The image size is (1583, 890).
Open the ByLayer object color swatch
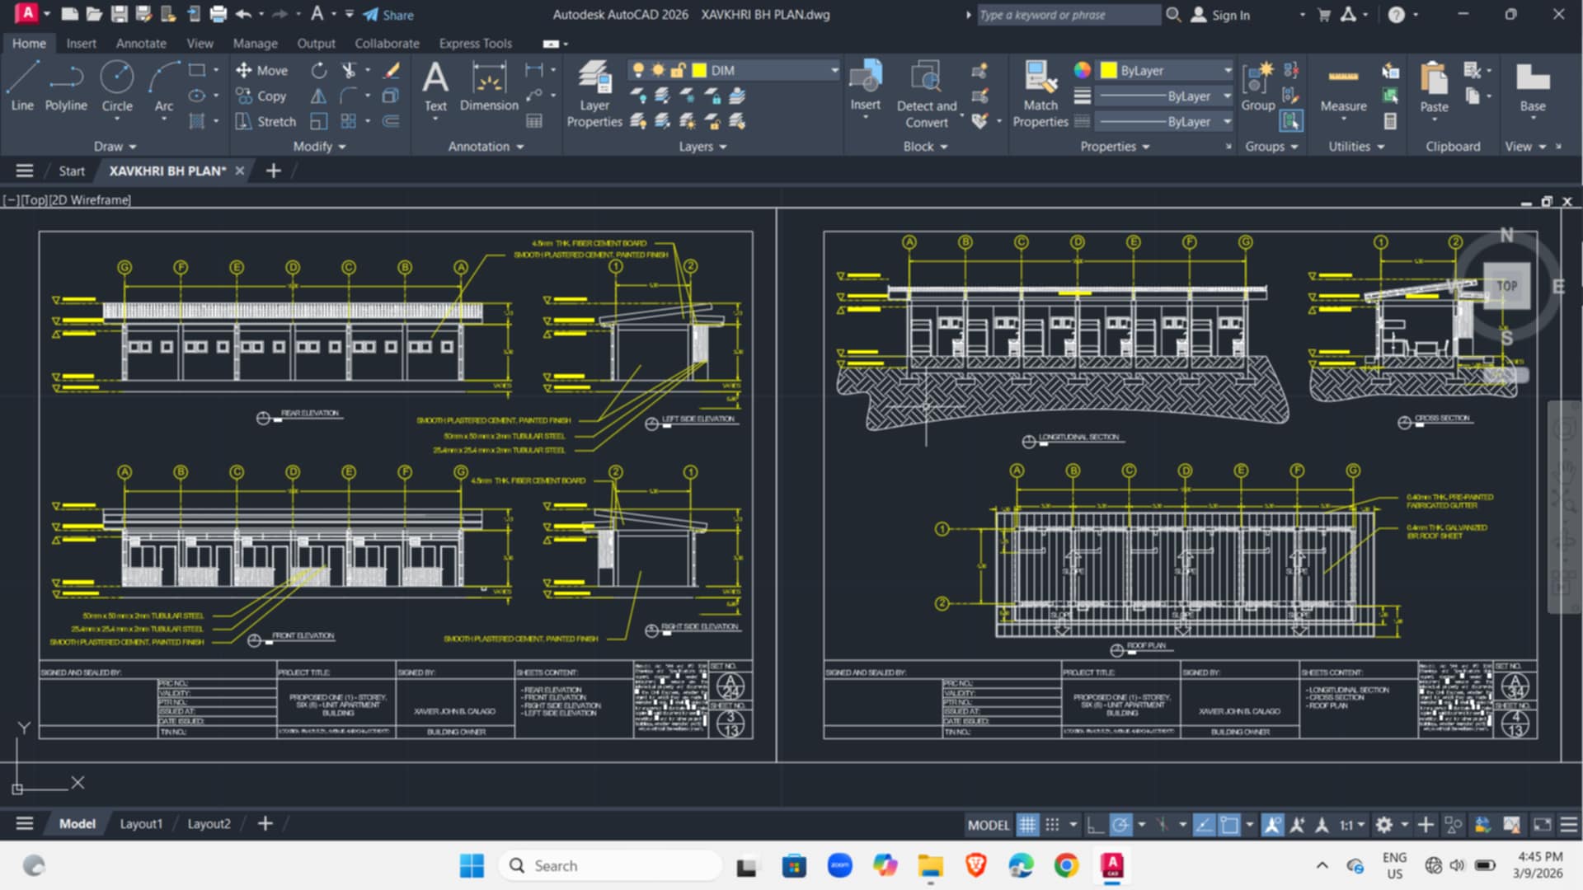1166,70
